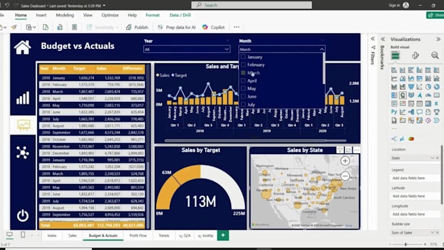Click the network nodes icon in dashboard sidebar
The height and width of the screenshot is (250, 444).
point(23,152)
